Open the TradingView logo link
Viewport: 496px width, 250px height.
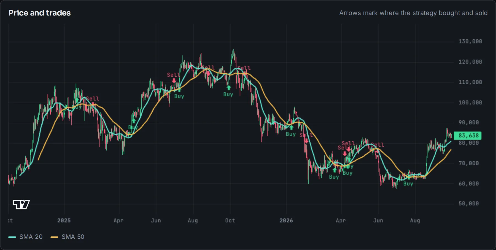tap(21, 205)
